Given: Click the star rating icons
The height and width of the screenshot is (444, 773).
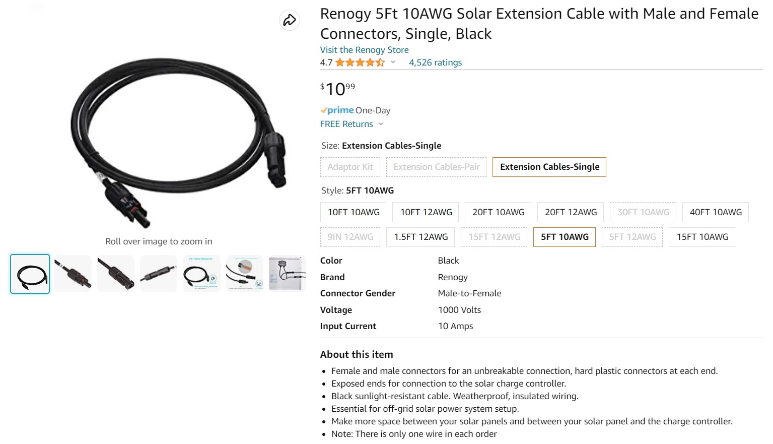Looking at the screenshot, I should point(360,62).
